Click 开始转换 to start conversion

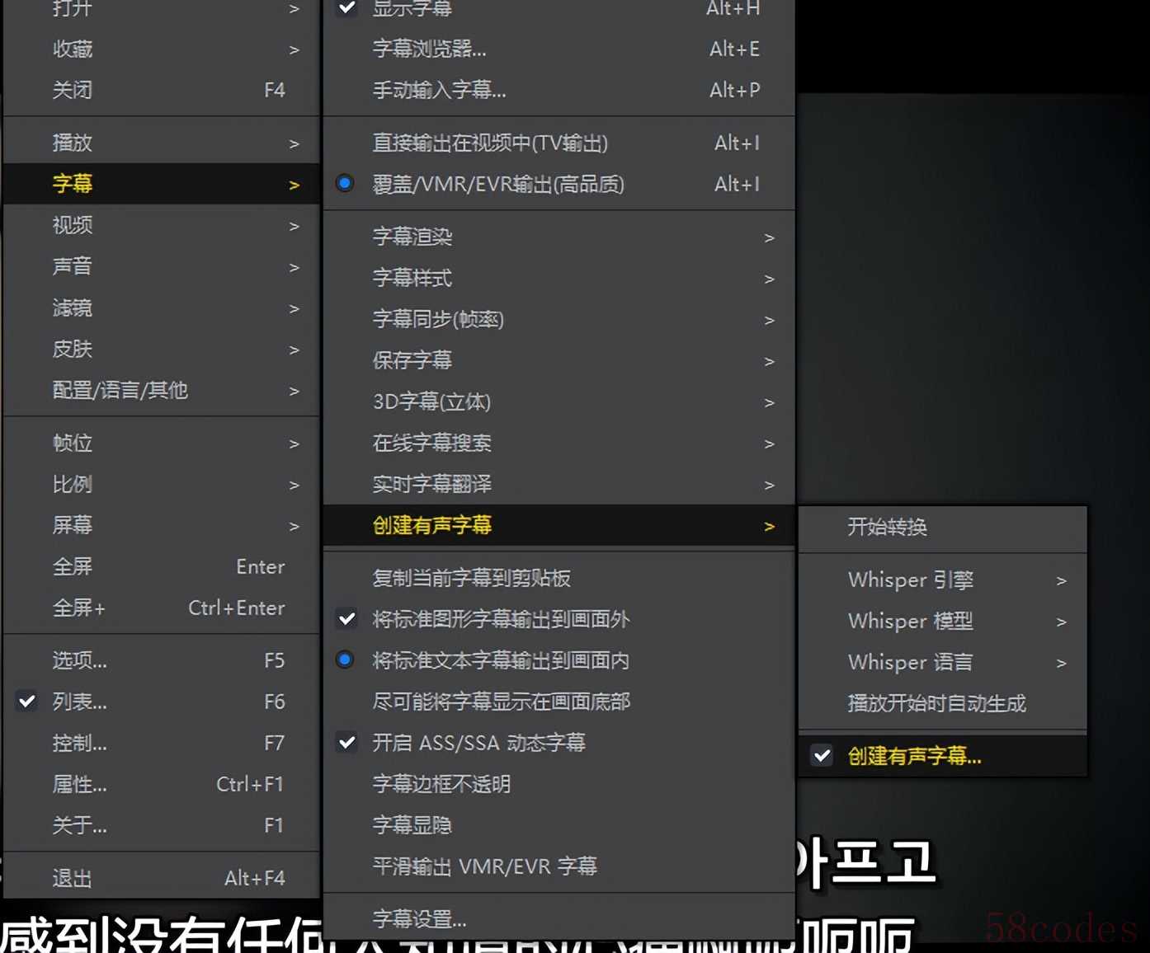click(888, 528)
